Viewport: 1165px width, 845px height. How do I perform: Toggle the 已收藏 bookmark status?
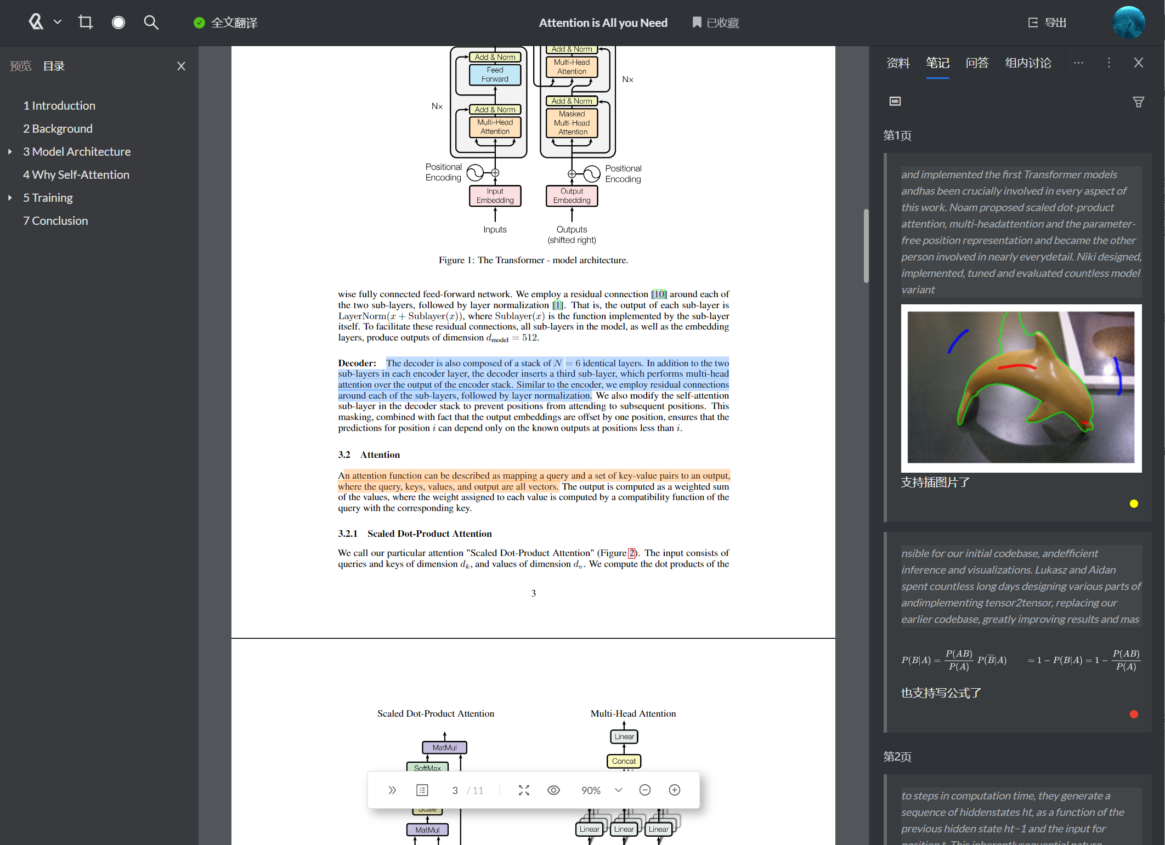716,22
